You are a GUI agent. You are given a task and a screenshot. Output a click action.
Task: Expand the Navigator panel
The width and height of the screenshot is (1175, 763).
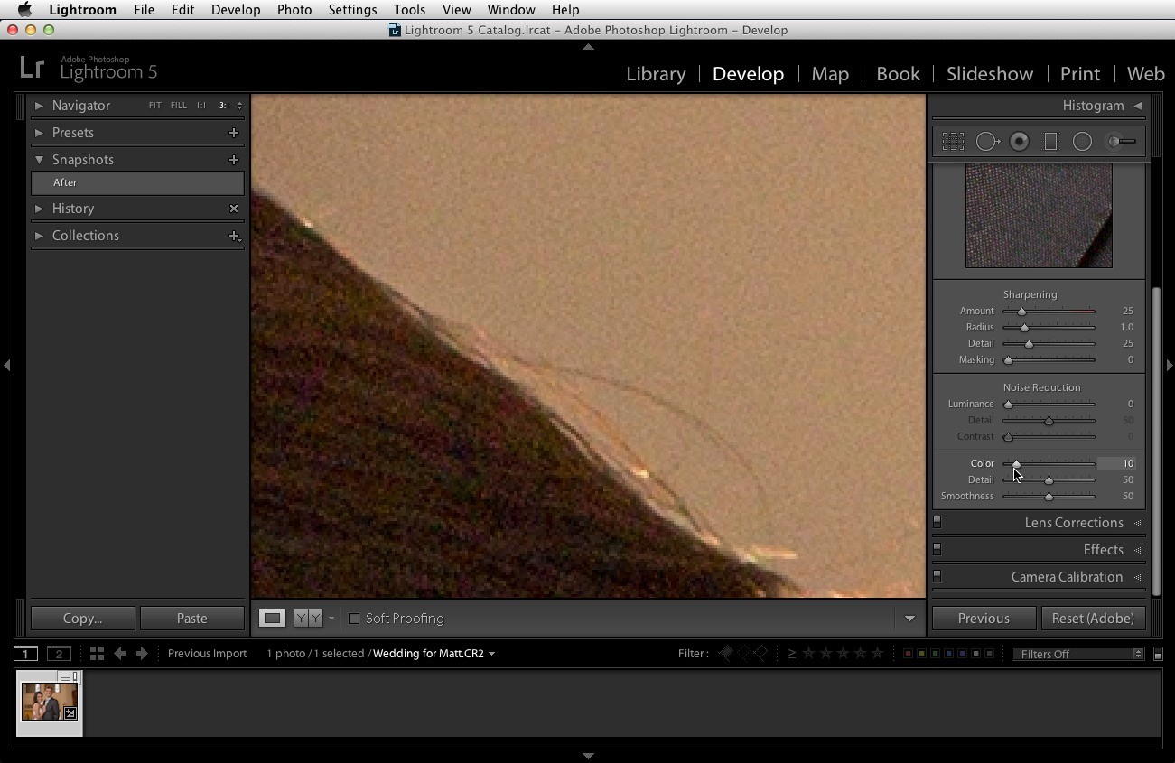[x=39, y=106]
